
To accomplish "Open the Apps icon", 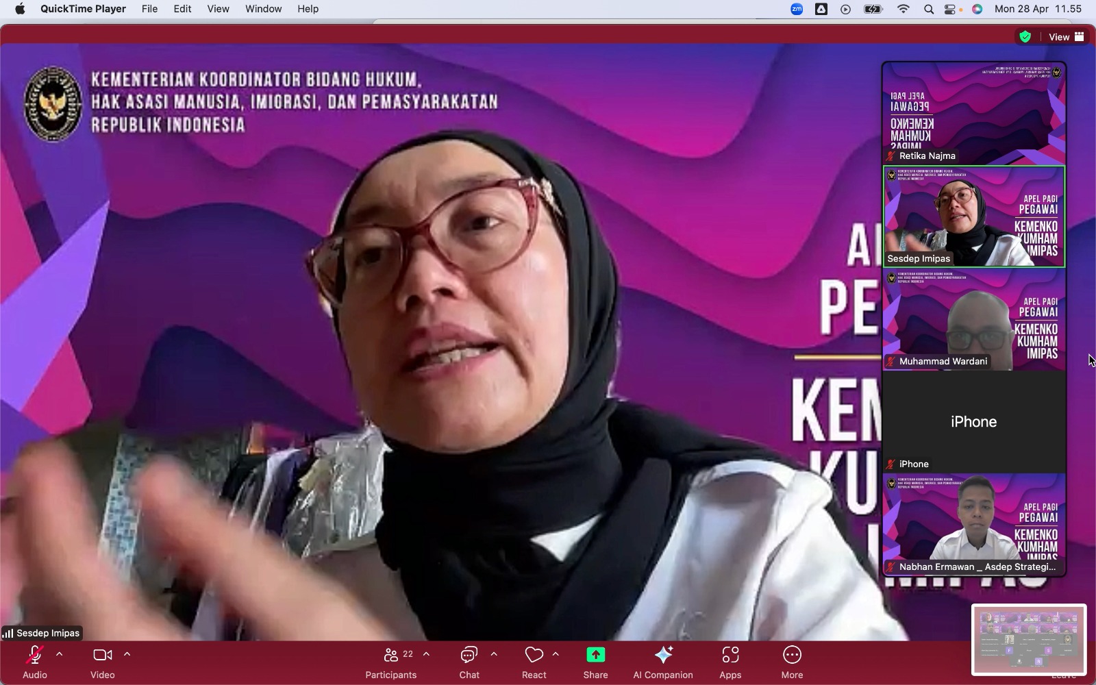I will (730, 656).
